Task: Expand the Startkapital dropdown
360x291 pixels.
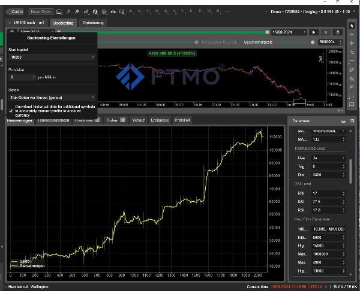Action: pos(52,57)
